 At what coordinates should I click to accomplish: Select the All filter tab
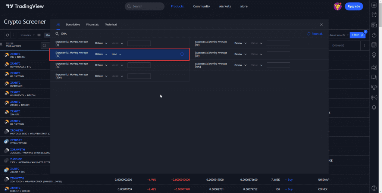click(58, 25)
